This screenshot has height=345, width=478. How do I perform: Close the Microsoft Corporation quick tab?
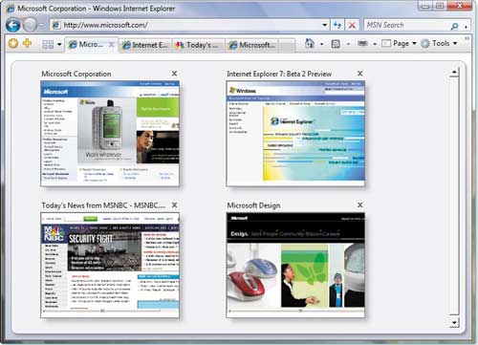(174, 74)
